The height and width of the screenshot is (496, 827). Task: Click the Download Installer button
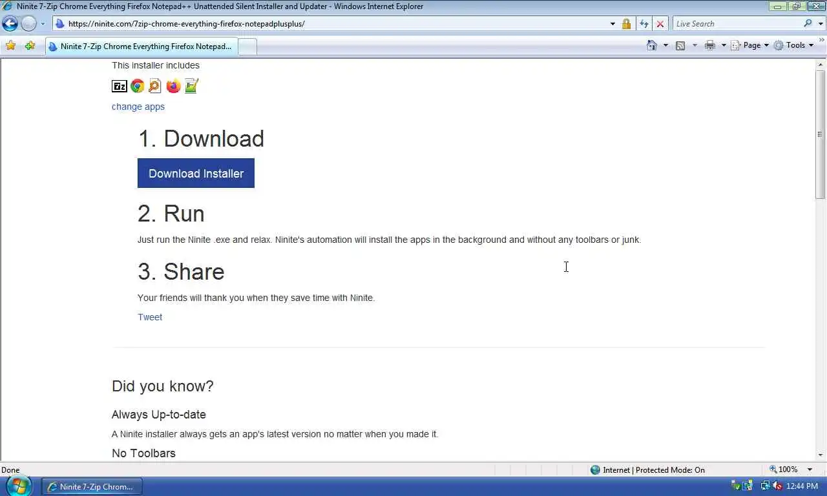point(196,173)
